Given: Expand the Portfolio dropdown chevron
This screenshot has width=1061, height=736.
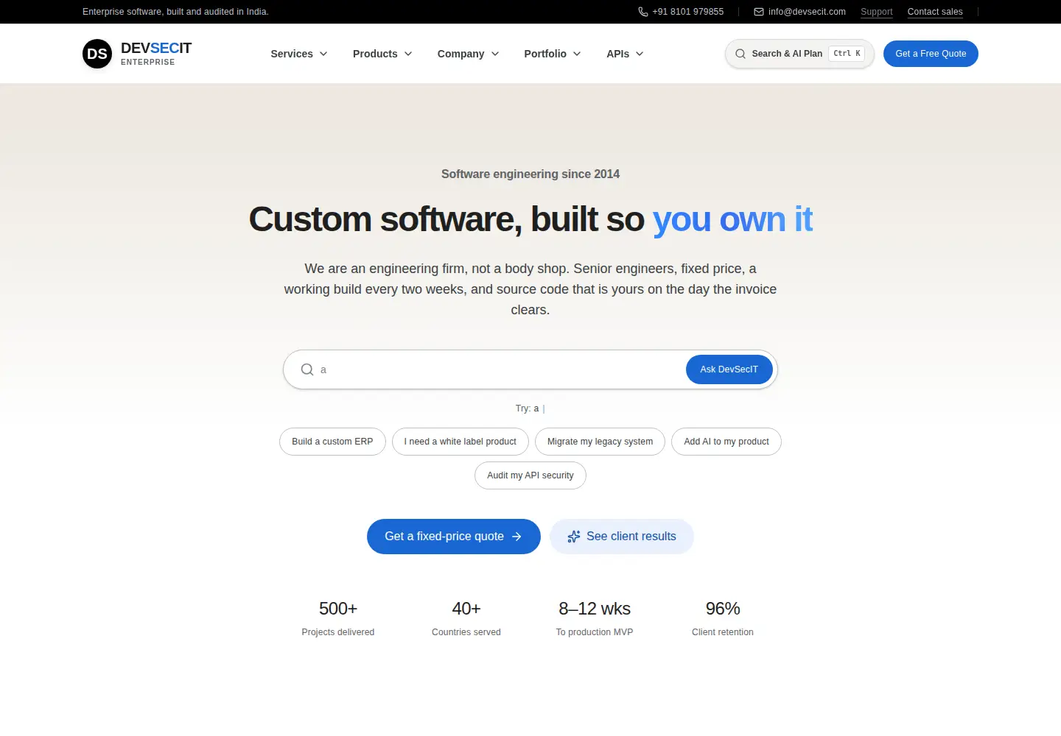Looking at the screenshot, I should pos(577,54).
